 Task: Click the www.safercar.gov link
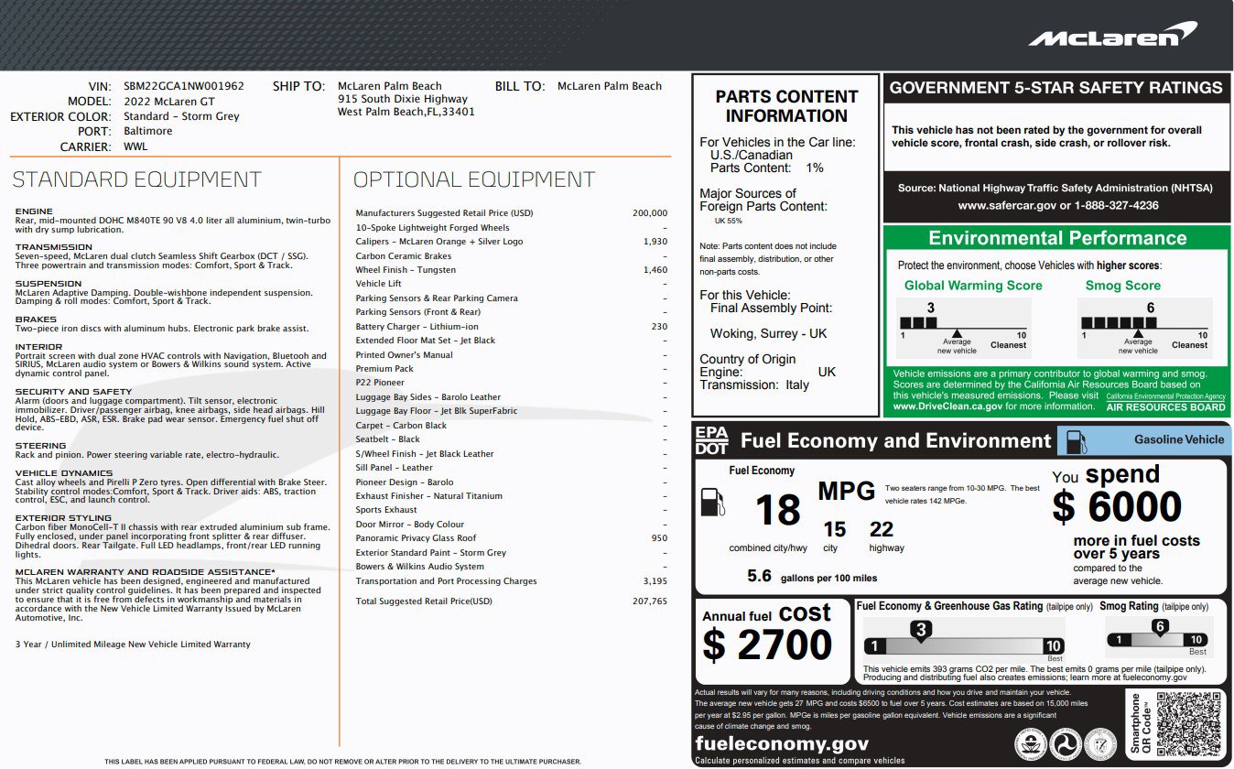coord(982,206)
